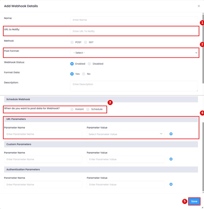Choose Yes for Format Data
Viewport: 204px width, 209px height.
pyautogui.click(x=72, y=74)
